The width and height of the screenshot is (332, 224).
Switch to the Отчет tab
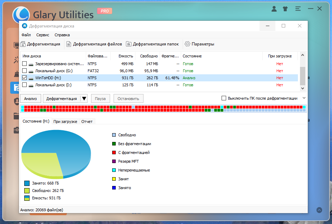(87, 121)
